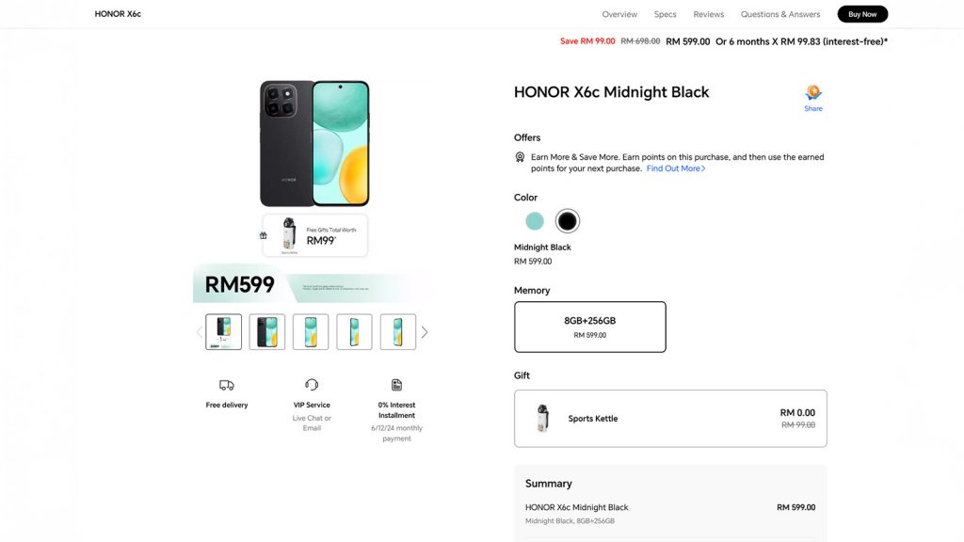The width and height of the screenshot is (964, 542).
Task: Switch to the Specs tab
Action: click(666, 14)
